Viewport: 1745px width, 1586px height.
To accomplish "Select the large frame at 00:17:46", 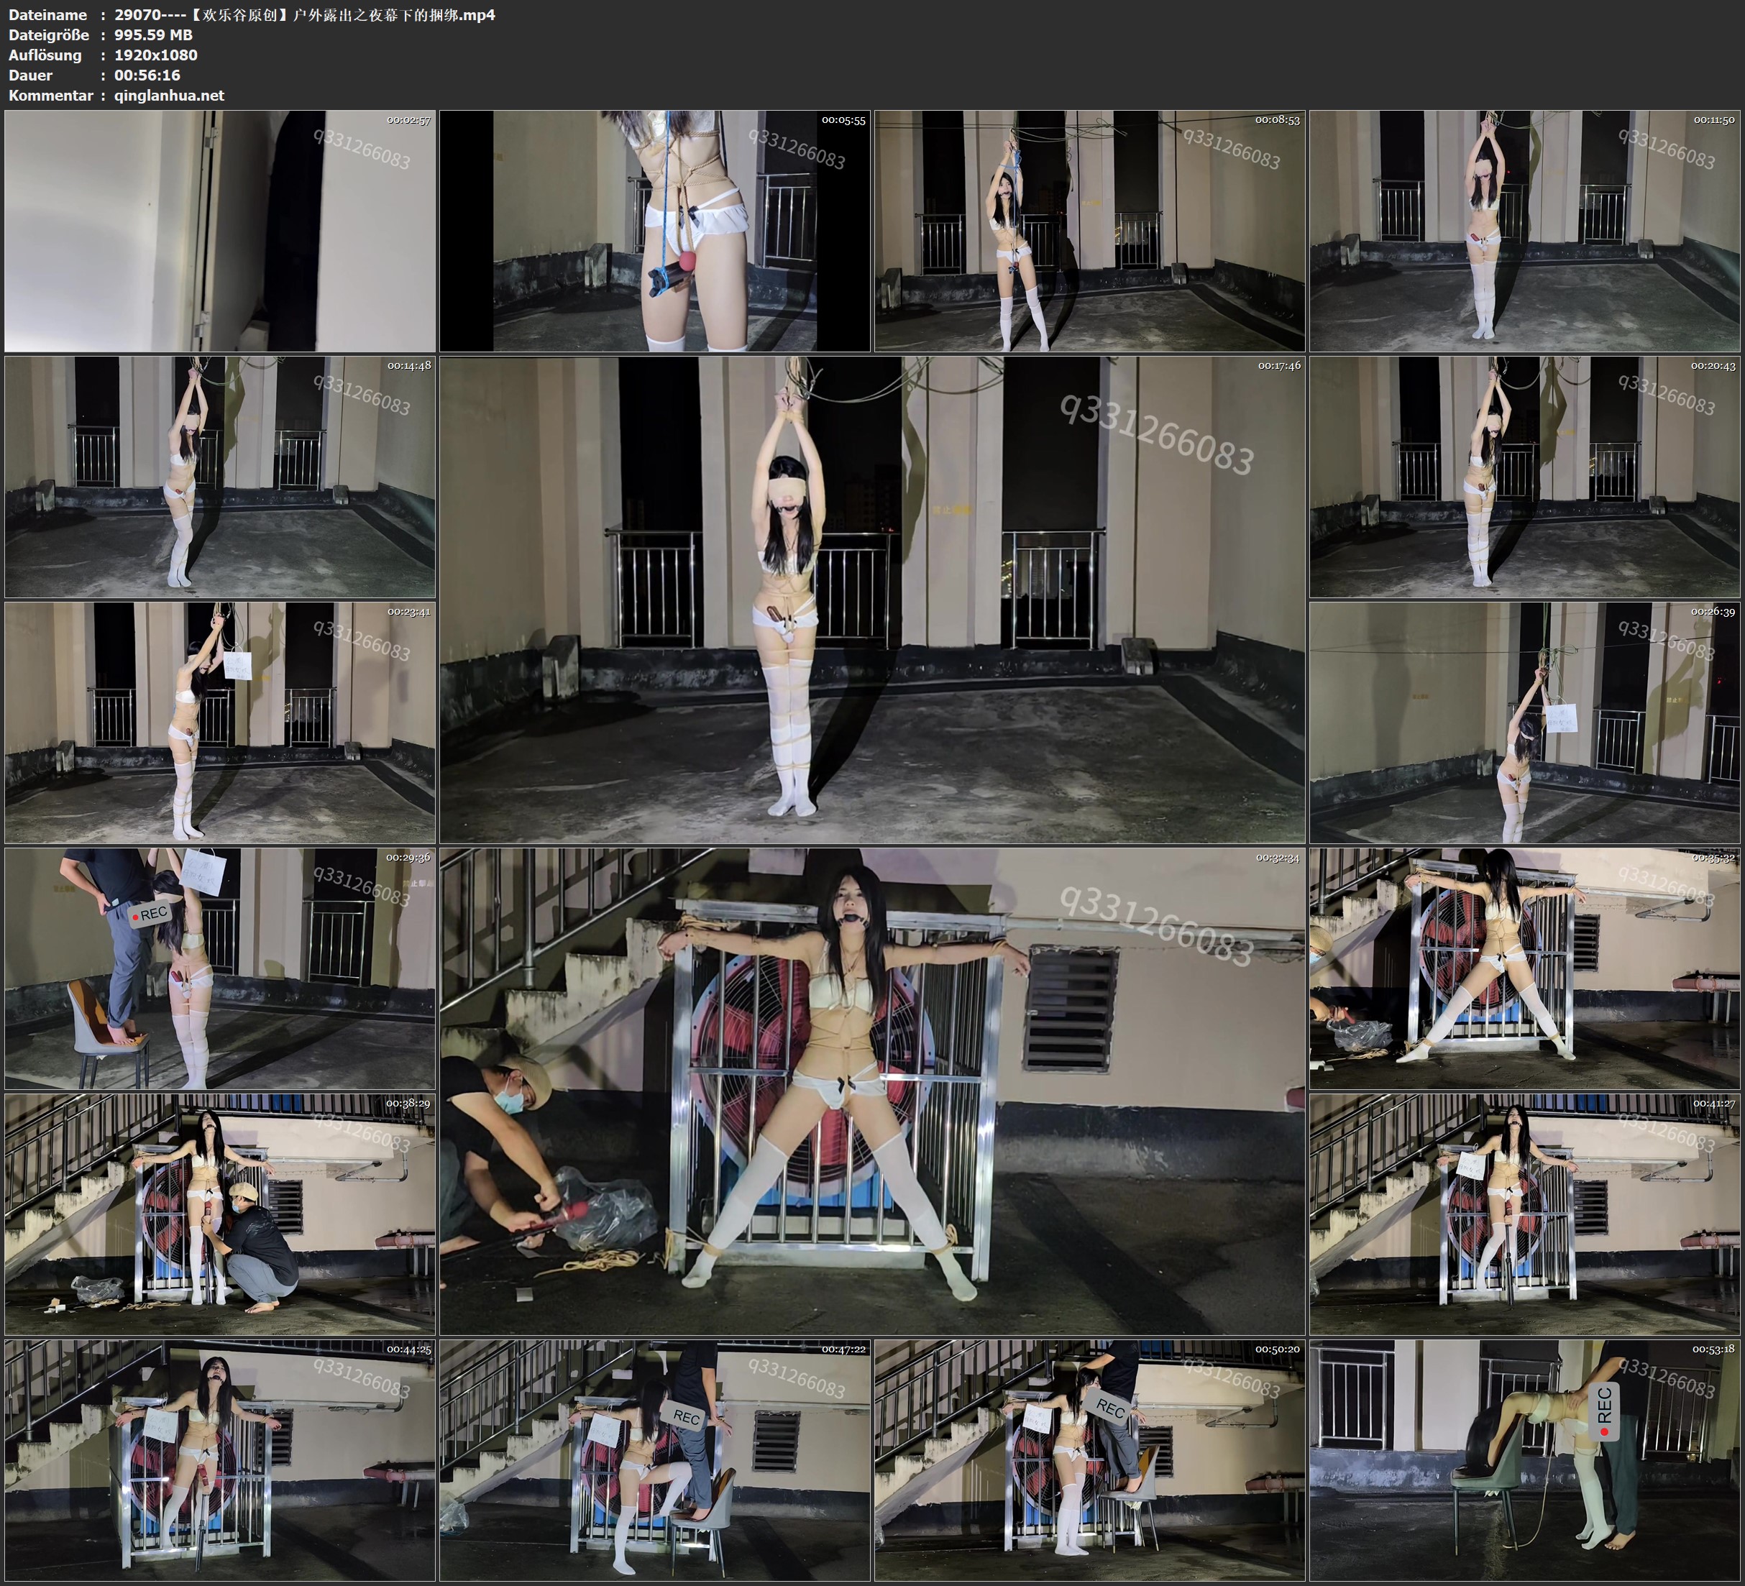I will 871,600.
